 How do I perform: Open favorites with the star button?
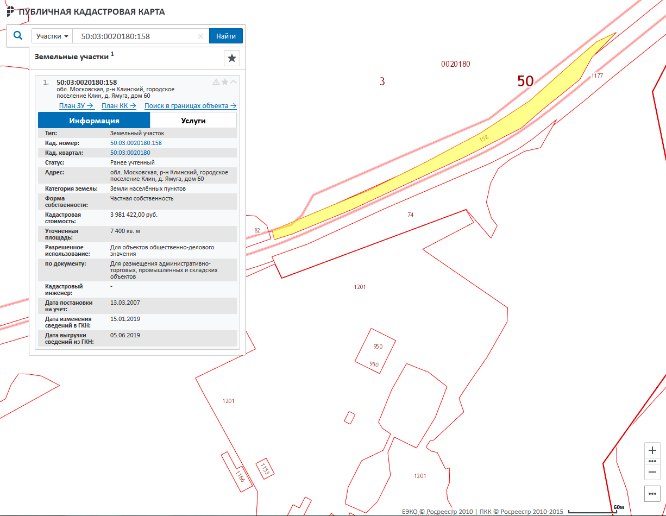[x=232, y=58]
